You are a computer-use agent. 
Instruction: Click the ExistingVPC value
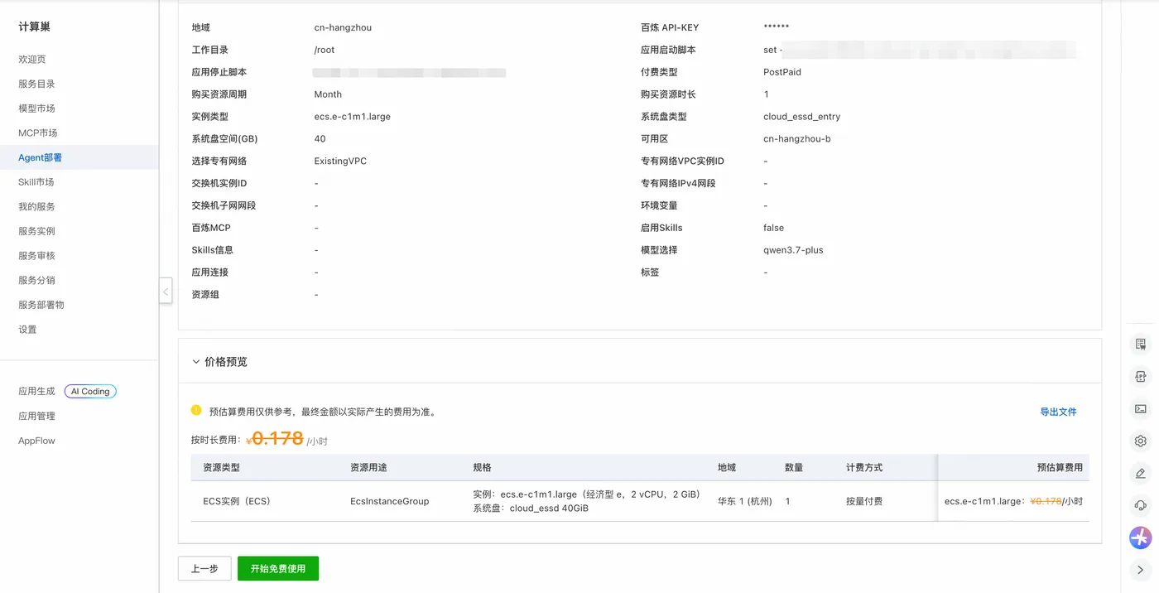coord(340,161)
